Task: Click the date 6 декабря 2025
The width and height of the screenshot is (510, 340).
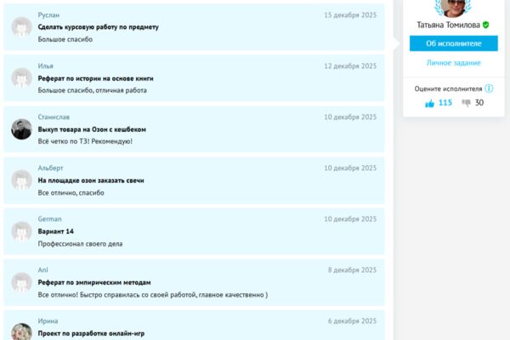Action: (352, 321)
